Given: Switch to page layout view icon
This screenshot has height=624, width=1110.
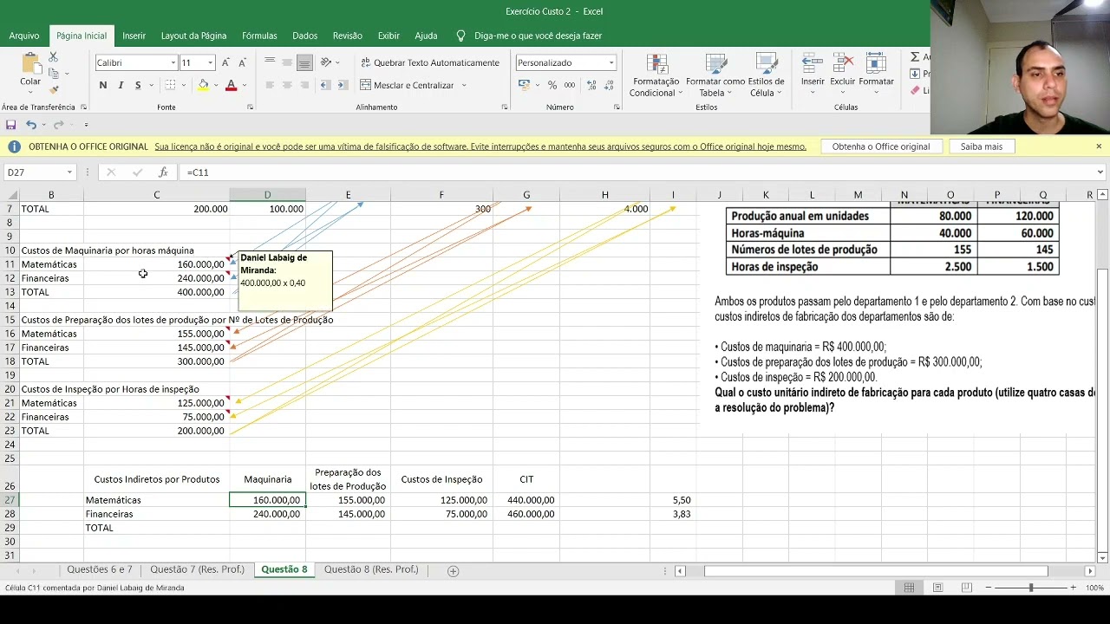Looking at the screenshot, I should (937, 588).
